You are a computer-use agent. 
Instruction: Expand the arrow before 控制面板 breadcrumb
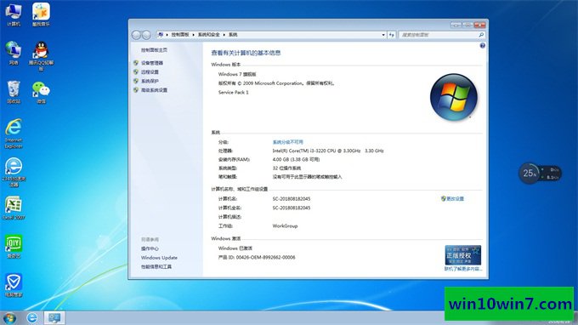[167, 35]
